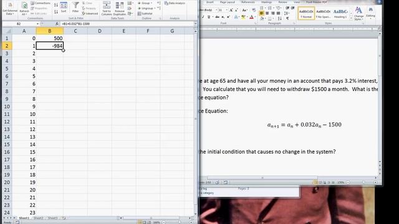Apply the Normal style in Word

(x=306, y=13)
